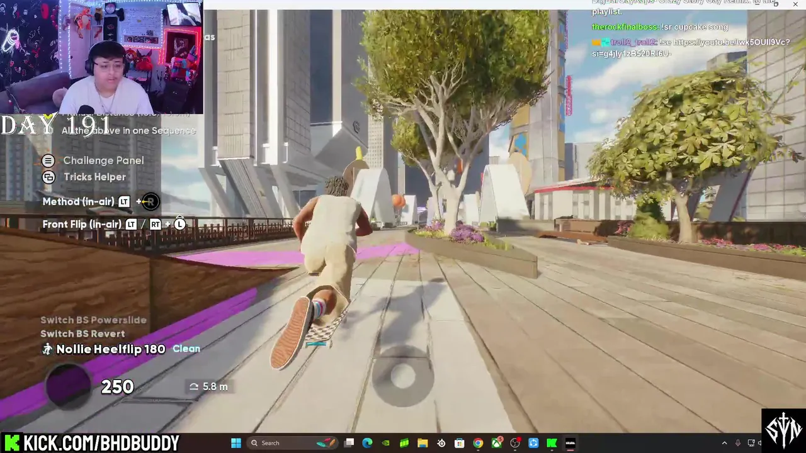Viewport: 806px width, 453px height.
Task: Click the 5.8 m distance indicator
Action: (x=209, y=386)
